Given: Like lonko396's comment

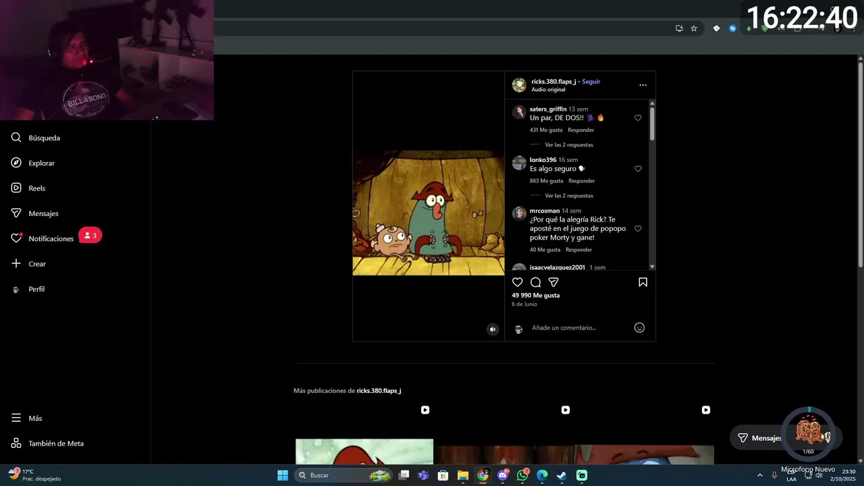Looking at the screenshot, I should click(638, 169).
